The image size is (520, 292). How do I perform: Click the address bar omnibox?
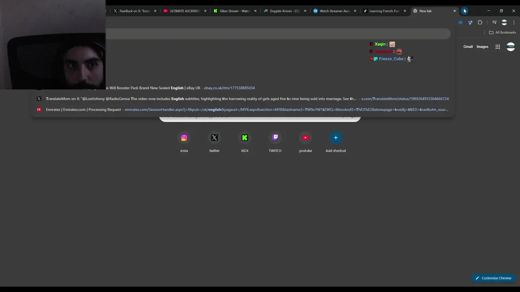pos(278,34)
